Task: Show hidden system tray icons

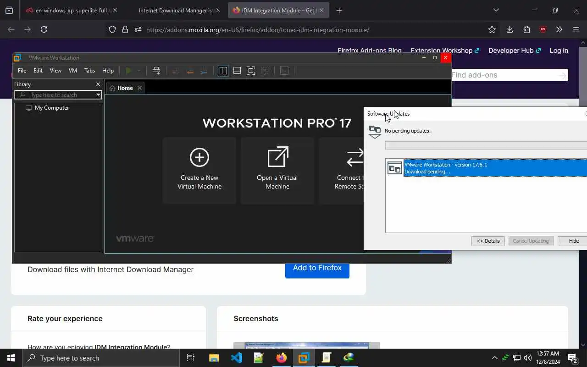Action: tap(494, 358)
